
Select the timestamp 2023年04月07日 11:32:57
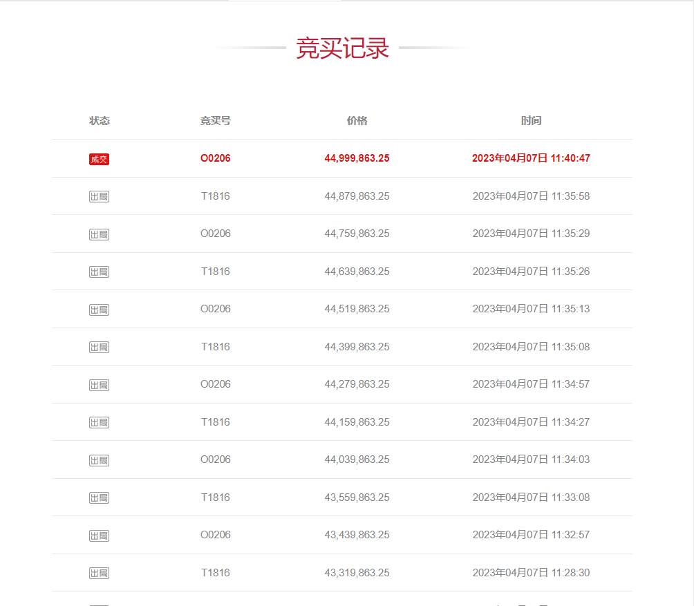coord(531,535)
